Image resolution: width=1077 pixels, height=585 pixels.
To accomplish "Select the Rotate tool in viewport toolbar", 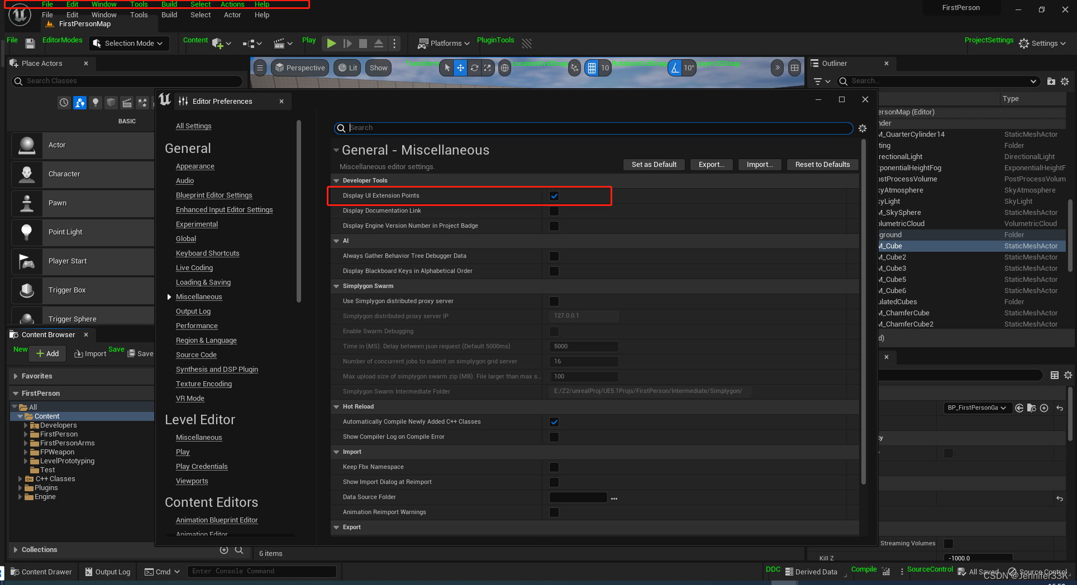I will [474, 68].
